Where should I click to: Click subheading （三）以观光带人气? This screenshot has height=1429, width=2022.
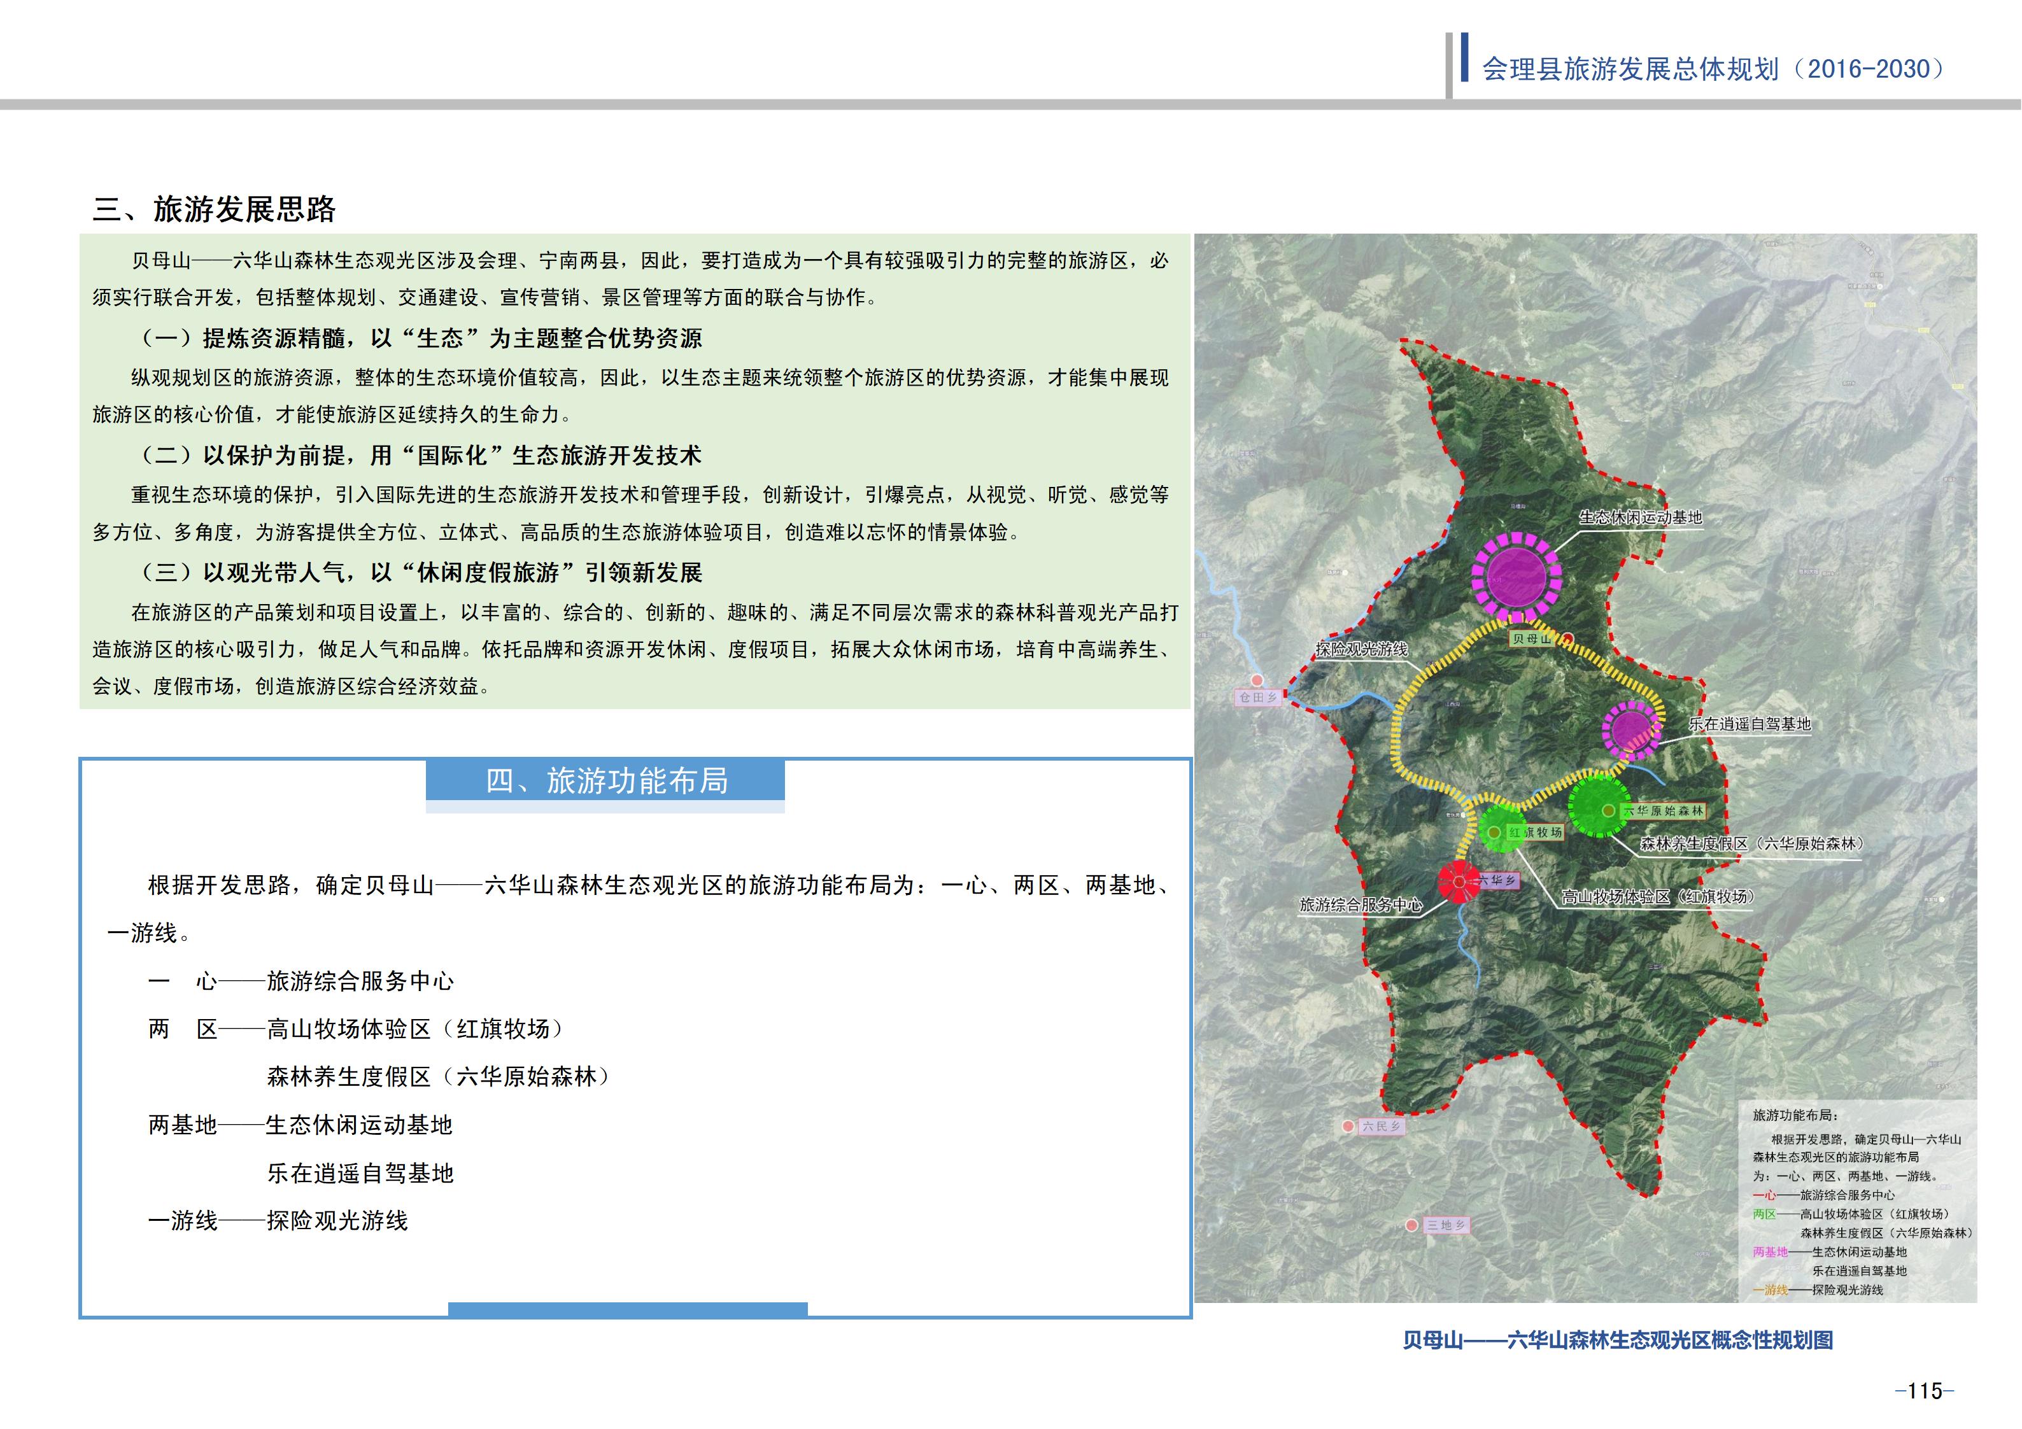(x=422, y=572)
